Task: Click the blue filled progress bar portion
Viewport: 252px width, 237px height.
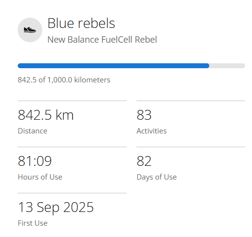Action: click(x=113, y=66)
